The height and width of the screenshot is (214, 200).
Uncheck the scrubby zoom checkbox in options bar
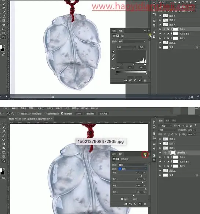point(62,113)
